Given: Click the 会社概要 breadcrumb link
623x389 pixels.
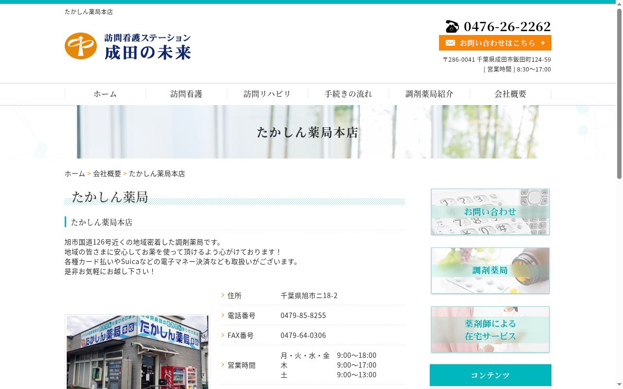Looking at the screenshot, I should 107,174.
